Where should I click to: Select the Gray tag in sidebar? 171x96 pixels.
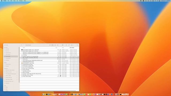tap(7, 87)
